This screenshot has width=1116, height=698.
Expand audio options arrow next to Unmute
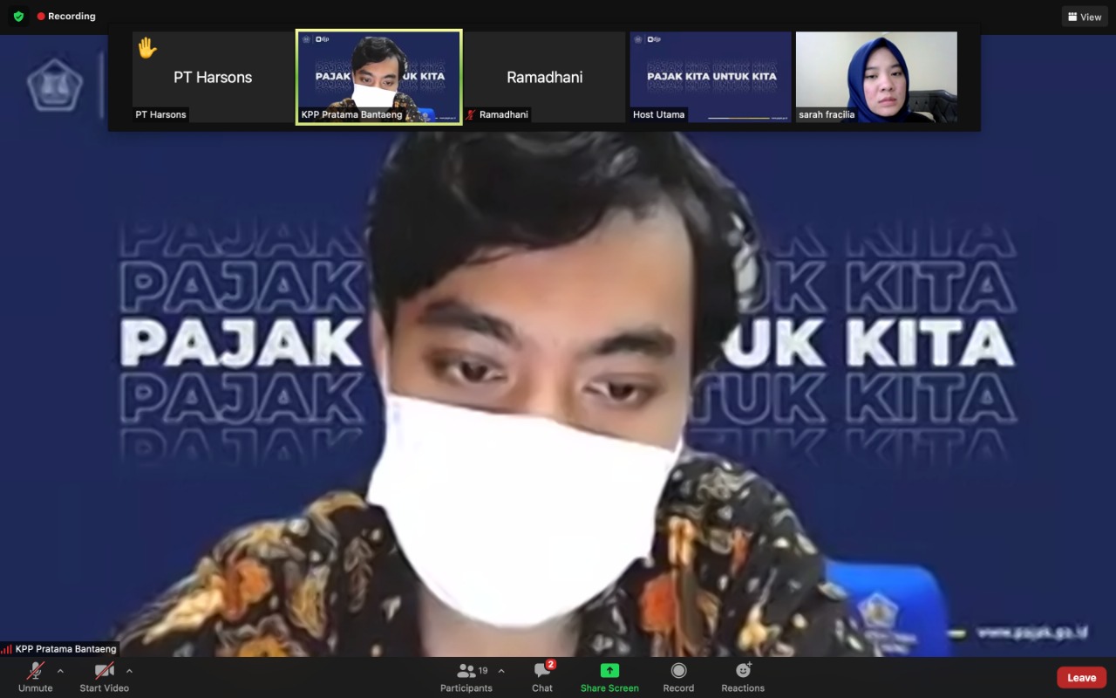coord(60,671)
